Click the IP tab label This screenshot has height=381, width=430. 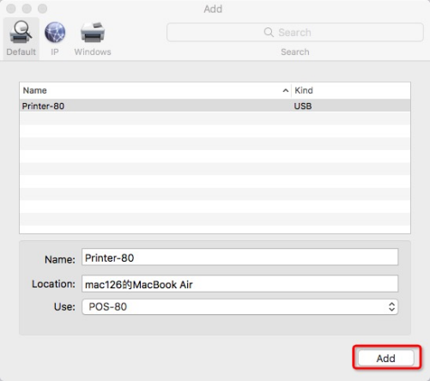[x=55, y=51]
